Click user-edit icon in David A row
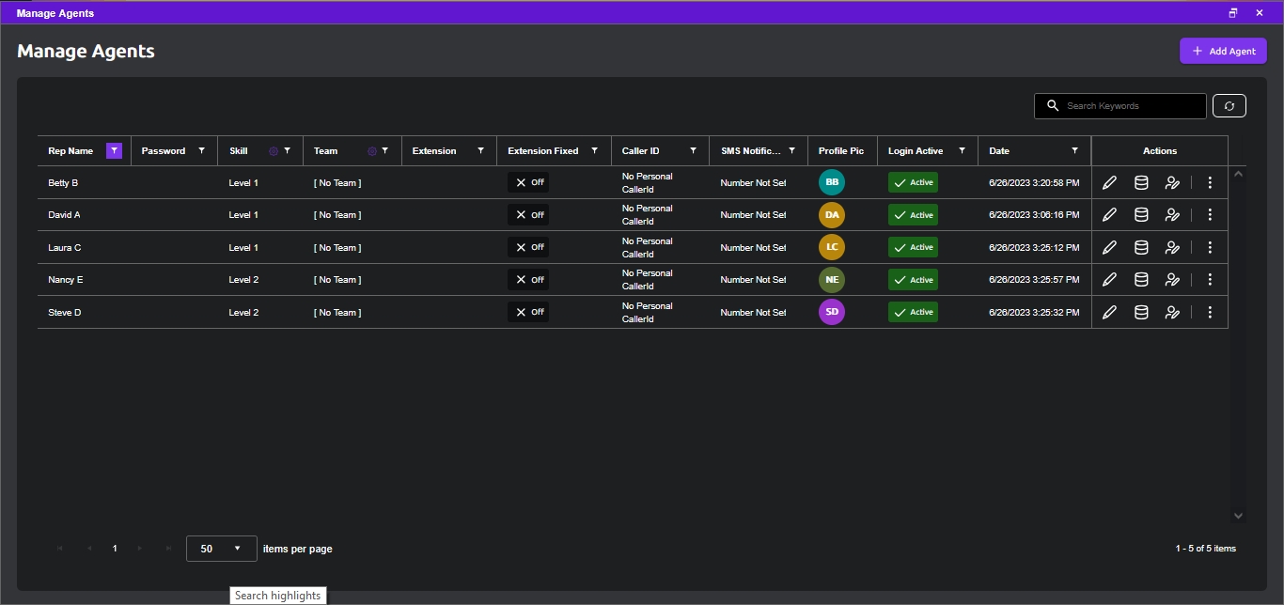The width and height of the screenshot is (1284, 605). tap(1172, 215)
